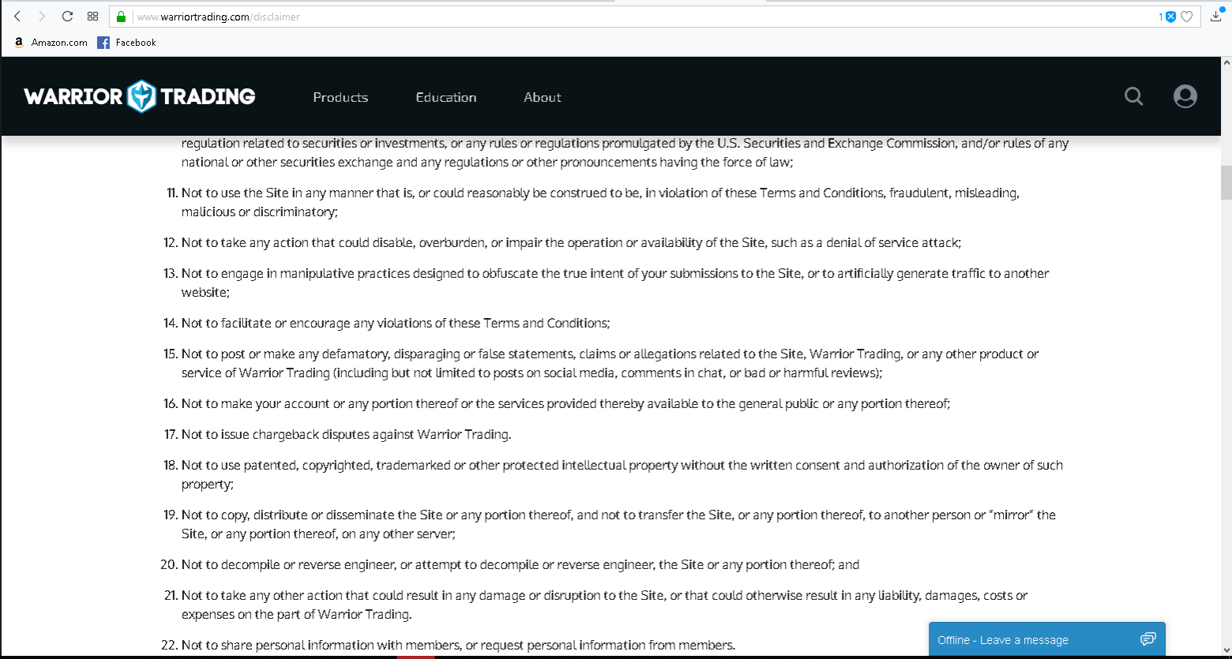Open the speed dial grid icon

pos(92,17)
